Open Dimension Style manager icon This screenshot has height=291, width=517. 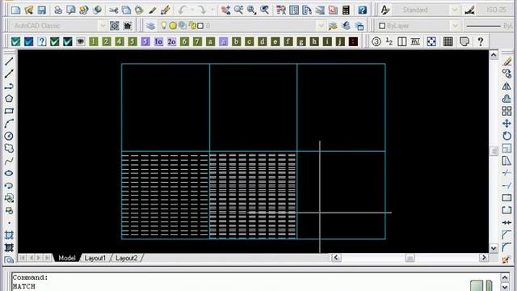tap(470, 11)
